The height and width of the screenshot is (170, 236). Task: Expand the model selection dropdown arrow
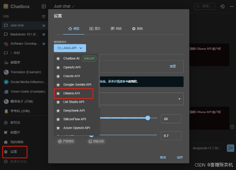point(179,99)
